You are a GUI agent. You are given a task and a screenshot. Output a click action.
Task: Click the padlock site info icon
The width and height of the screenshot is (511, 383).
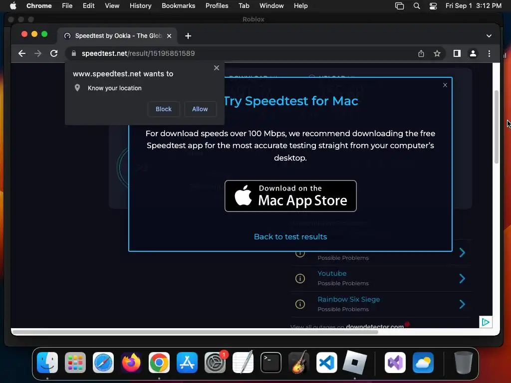point(74,53)
